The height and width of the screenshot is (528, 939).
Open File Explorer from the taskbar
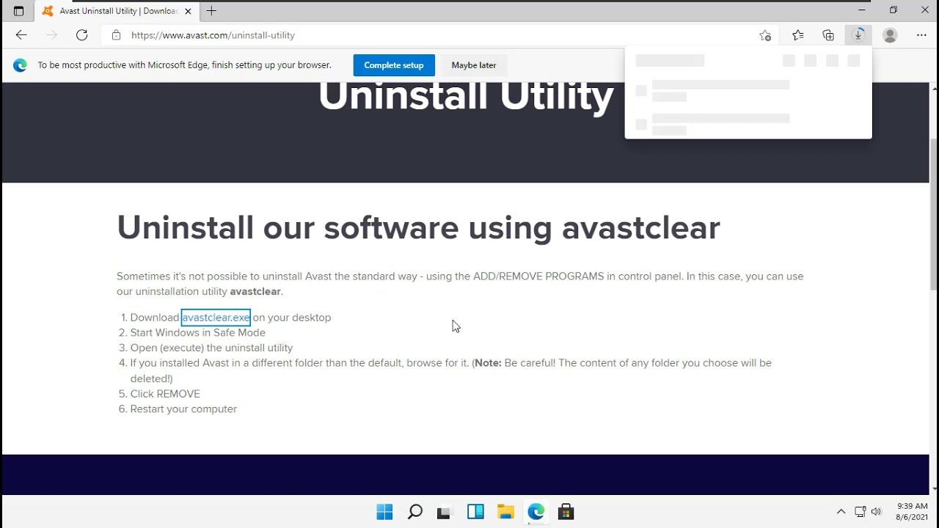point(505,512)
